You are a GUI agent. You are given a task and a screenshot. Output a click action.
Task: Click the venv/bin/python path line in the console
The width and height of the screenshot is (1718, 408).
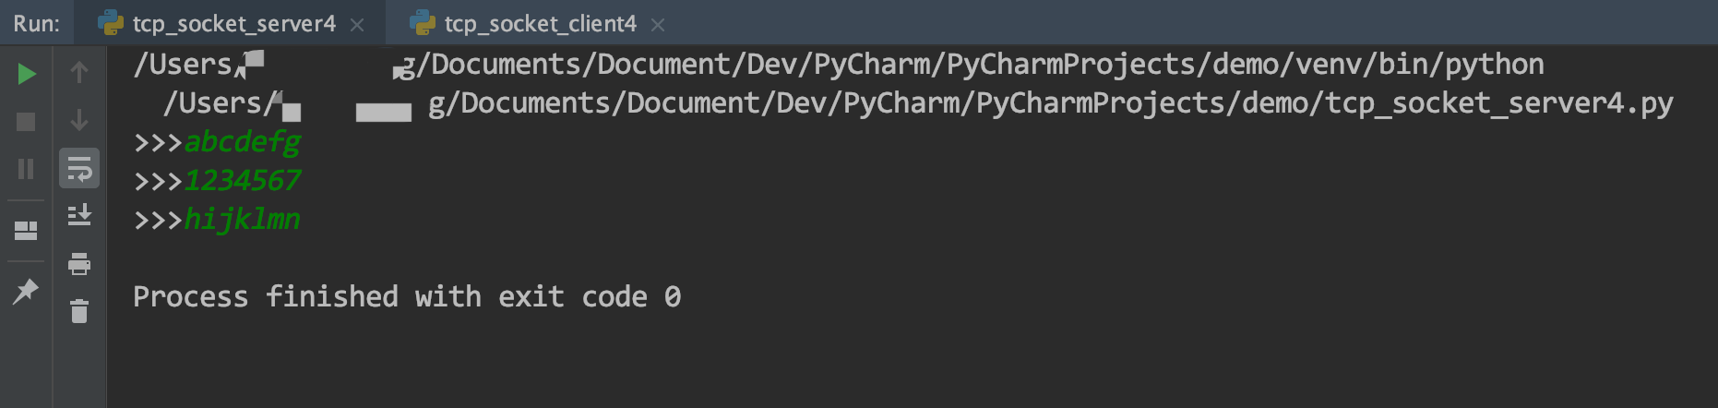(839, 65)
